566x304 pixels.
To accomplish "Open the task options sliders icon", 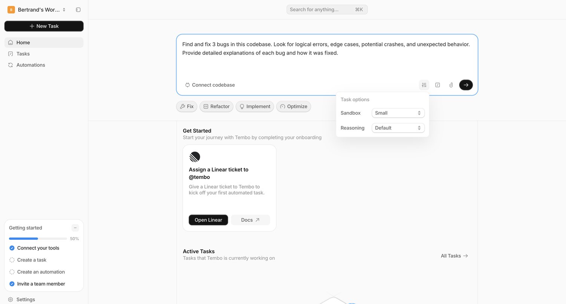I will point(424,85).
